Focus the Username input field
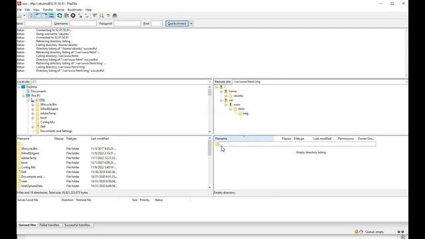Screen dimensions: 425x239 pyautogui.click(x=83, y=24)
